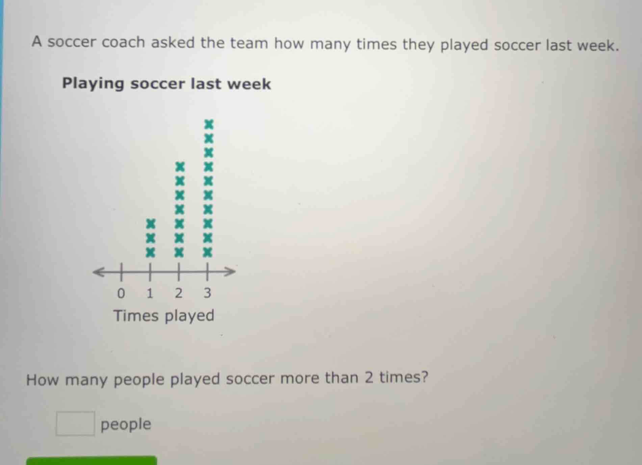The height and width of the screenshot is (465, 642).
Task: Click the highest X mark over number 1
Action: coord(151,224)
